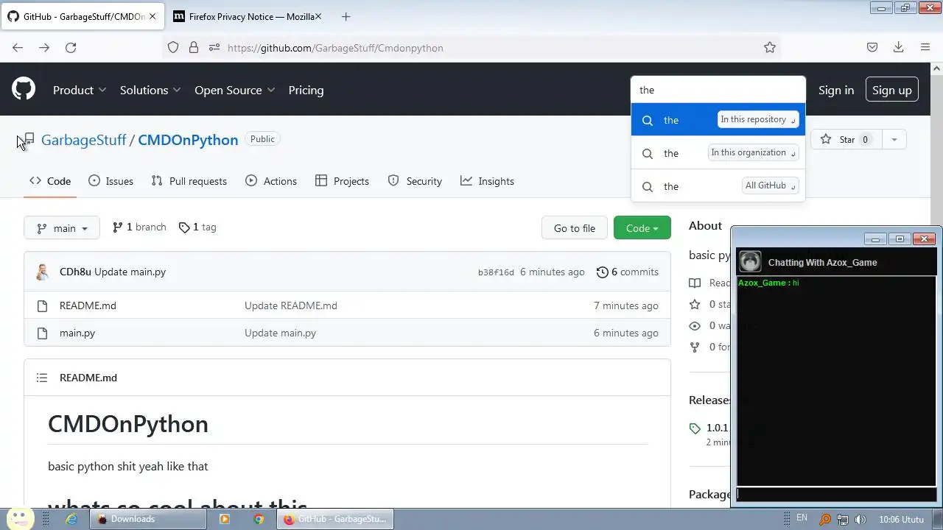Viewport: 943px width, 530px height.
Task: Click the Sign in link
Action: 836,90
